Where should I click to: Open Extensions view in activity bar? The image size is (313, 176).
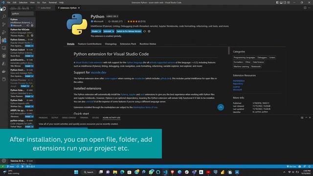(4, 40)
